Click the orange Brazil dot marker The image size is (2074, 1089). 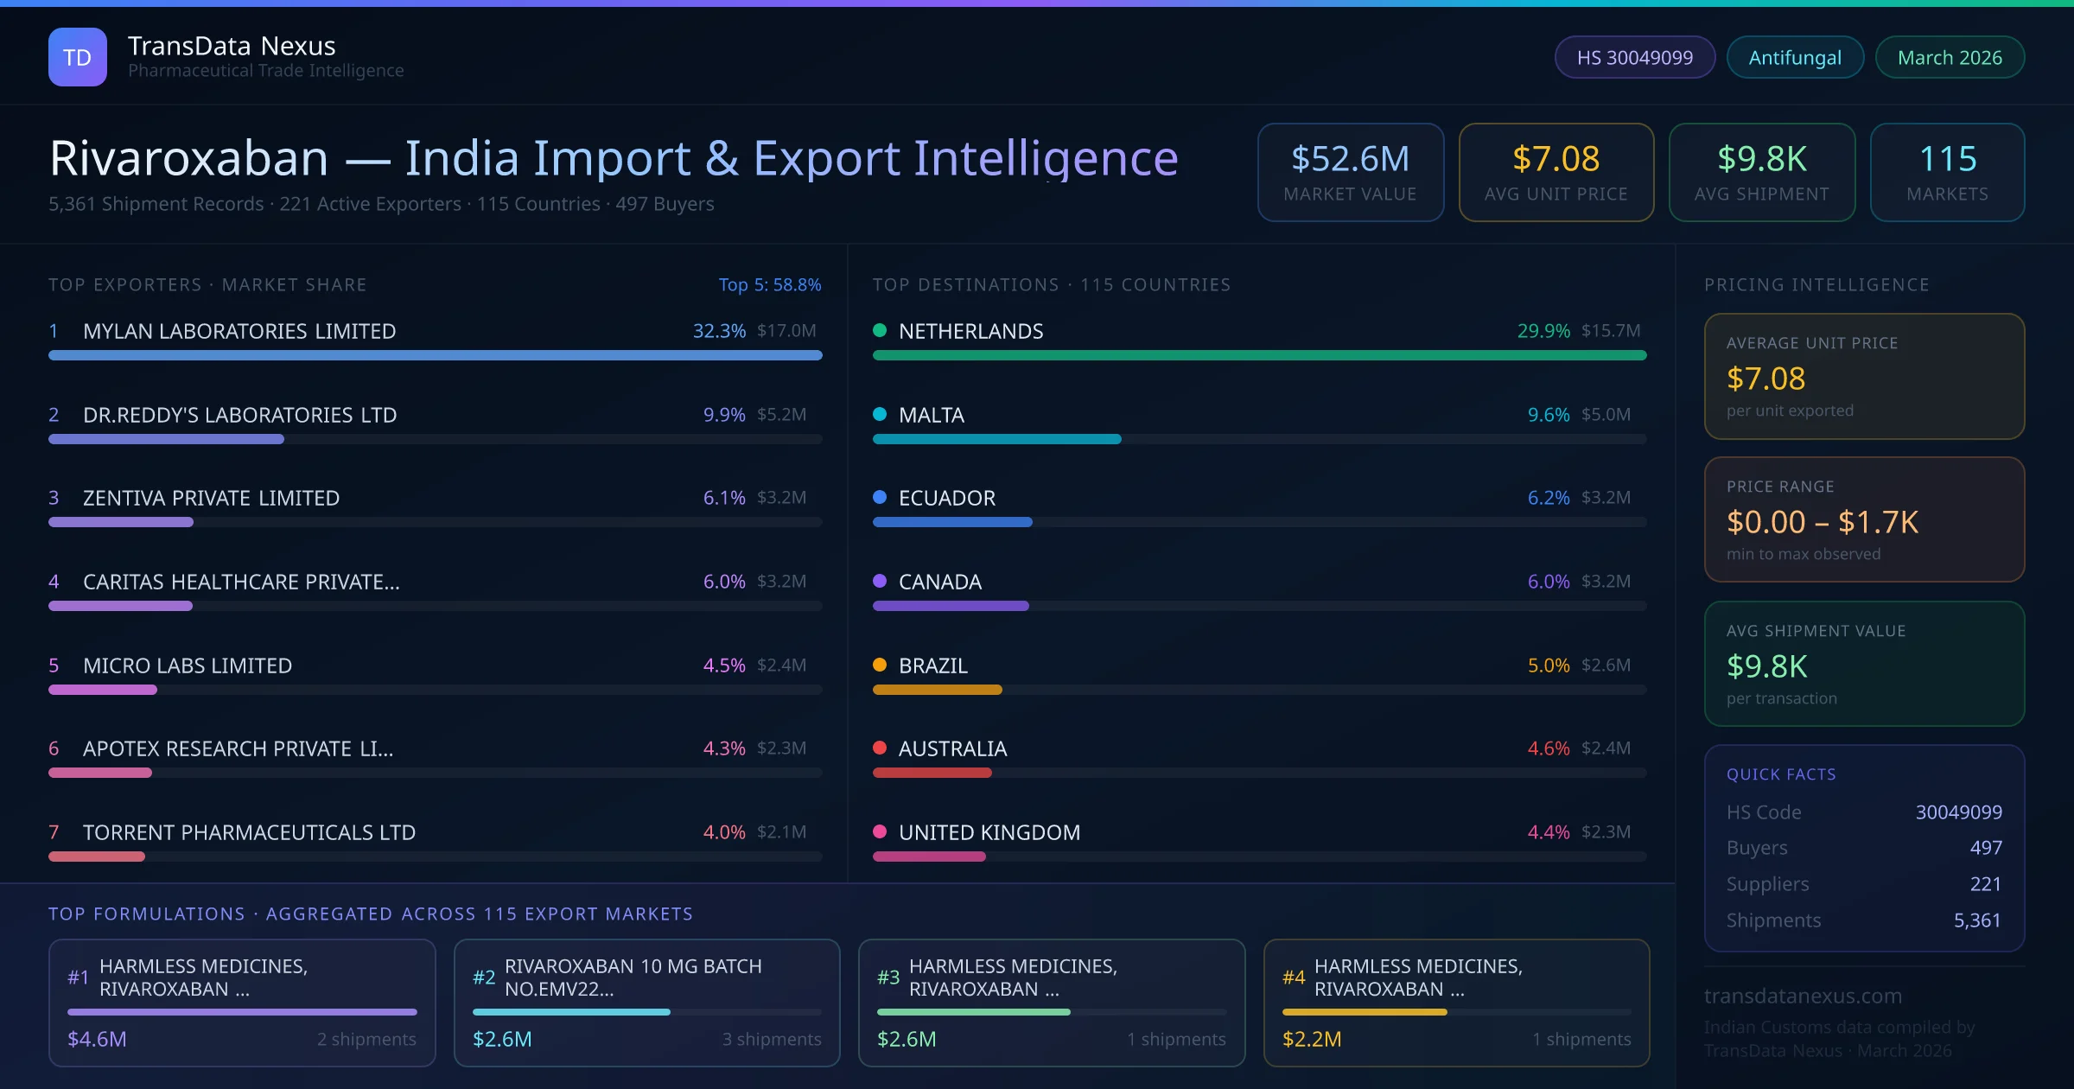click(x=880, y=665)
